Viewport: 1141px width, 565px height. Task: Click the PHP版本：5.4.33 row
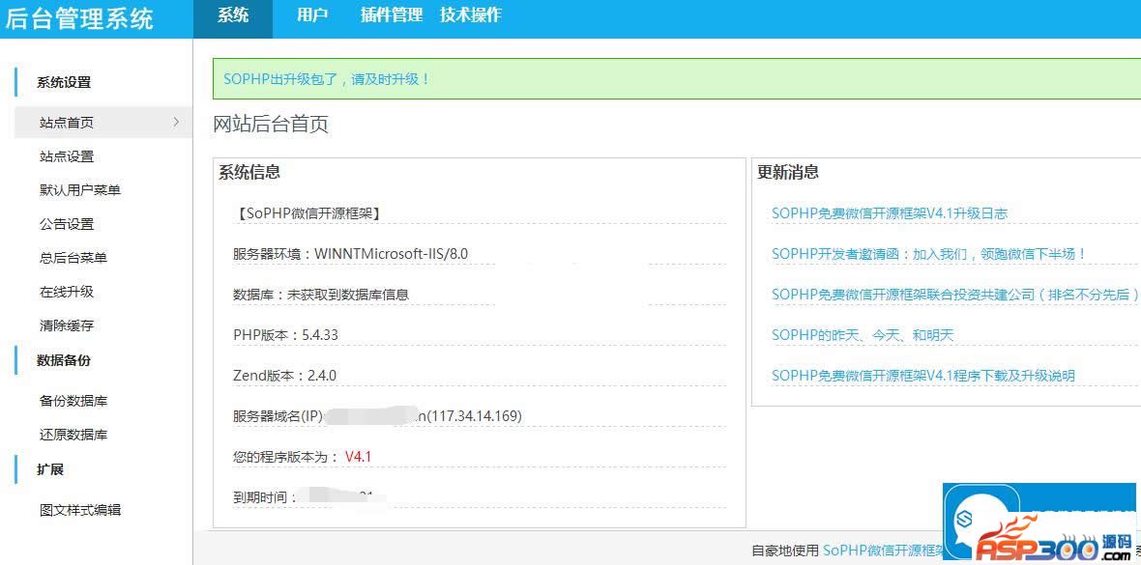tap(479, 334)
